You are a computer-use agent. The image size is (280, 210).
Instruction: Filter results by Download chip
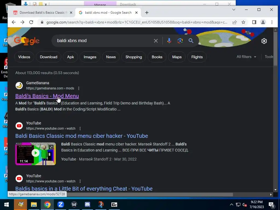pyautogui.click(x=49, y=57)
